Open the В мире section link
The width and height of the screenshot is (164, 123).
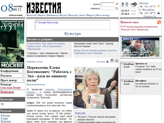(4, 118)
